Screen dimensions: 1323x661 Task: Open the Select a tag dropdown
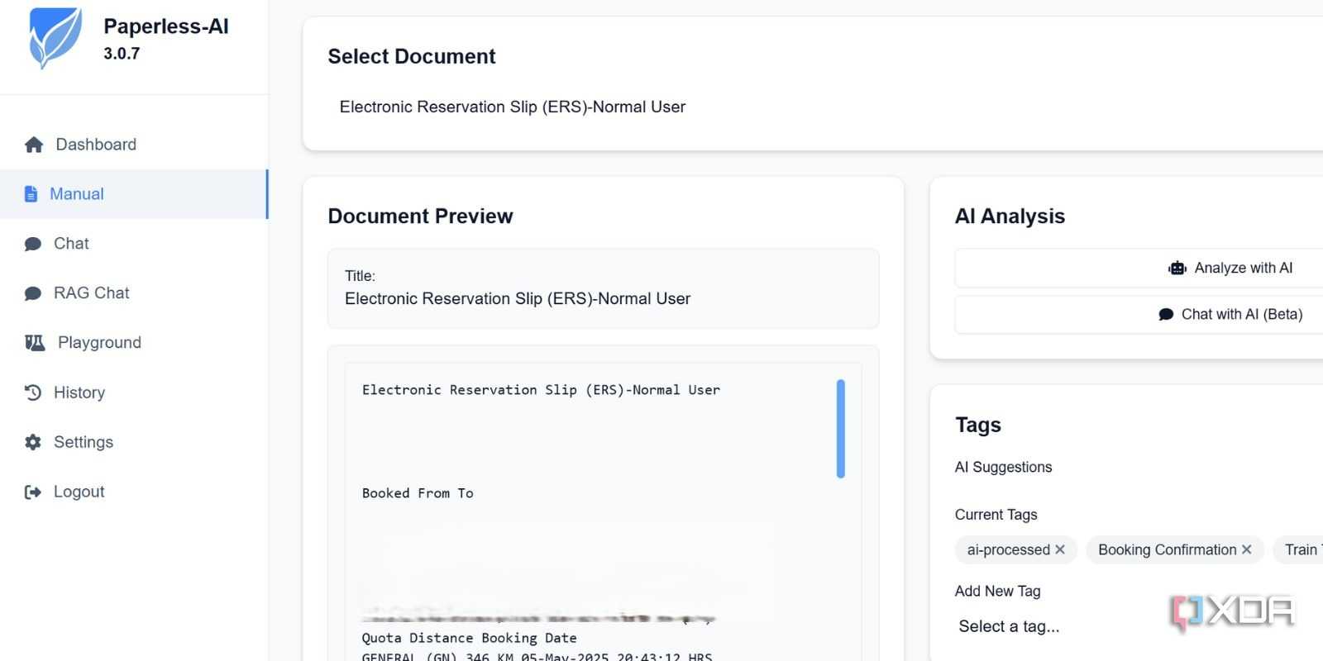(x=1139, y=626)
